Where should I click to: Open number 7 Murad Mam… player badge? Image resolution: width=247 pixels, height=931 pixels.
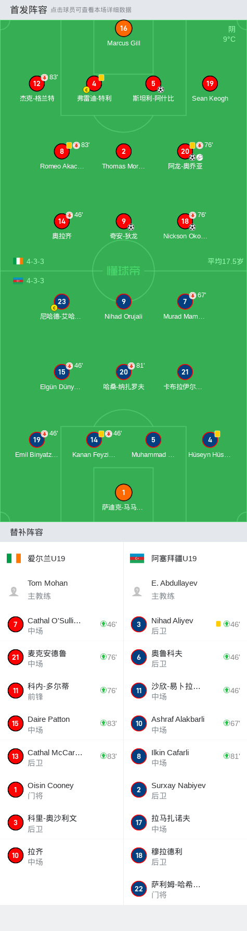(185, 301)
